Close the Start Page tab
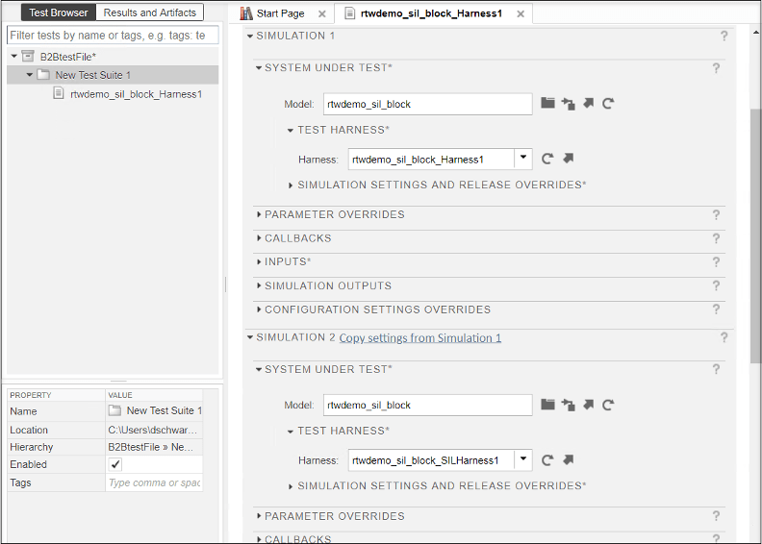The image size is (762, 544). coord(321,14)
